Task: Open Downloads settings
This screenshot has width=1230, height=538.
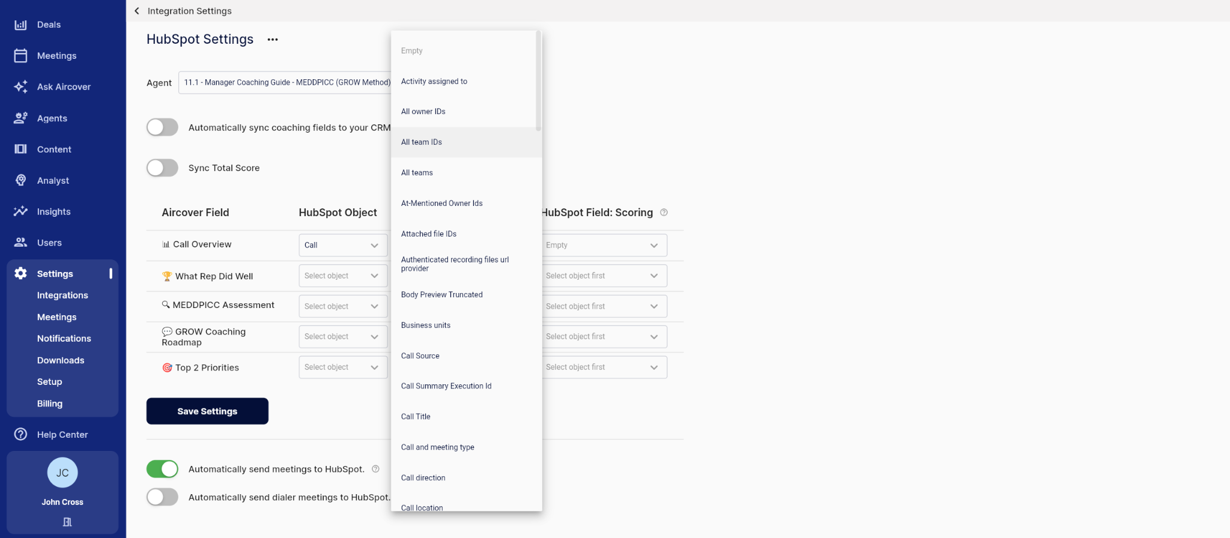Action: pos(61,360)
